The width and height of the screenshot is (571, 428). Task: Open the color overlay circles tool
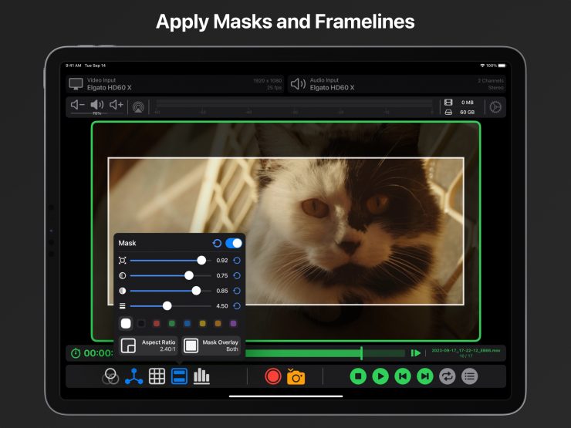(111, 376)
